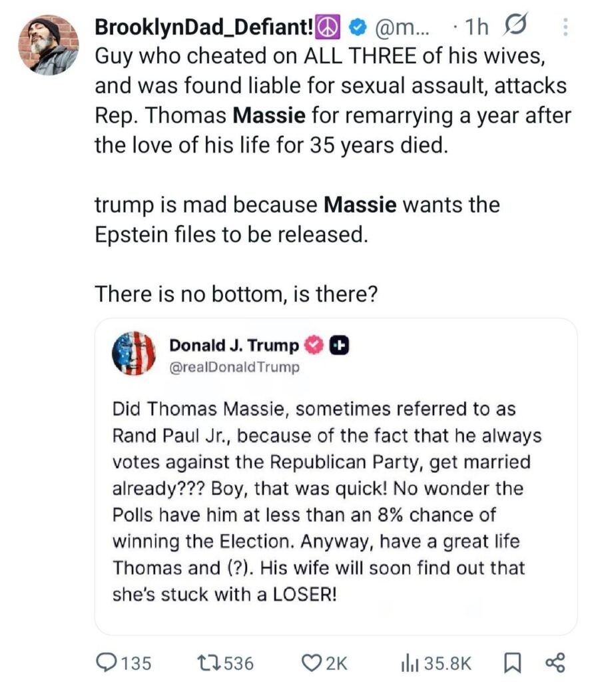The image size is (596, 682).
Task: Click the pink verified badge
Action: [x=314, y=345]
